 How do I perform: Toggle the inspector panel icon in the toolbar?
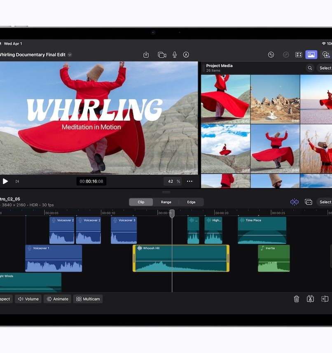point(299,55)
